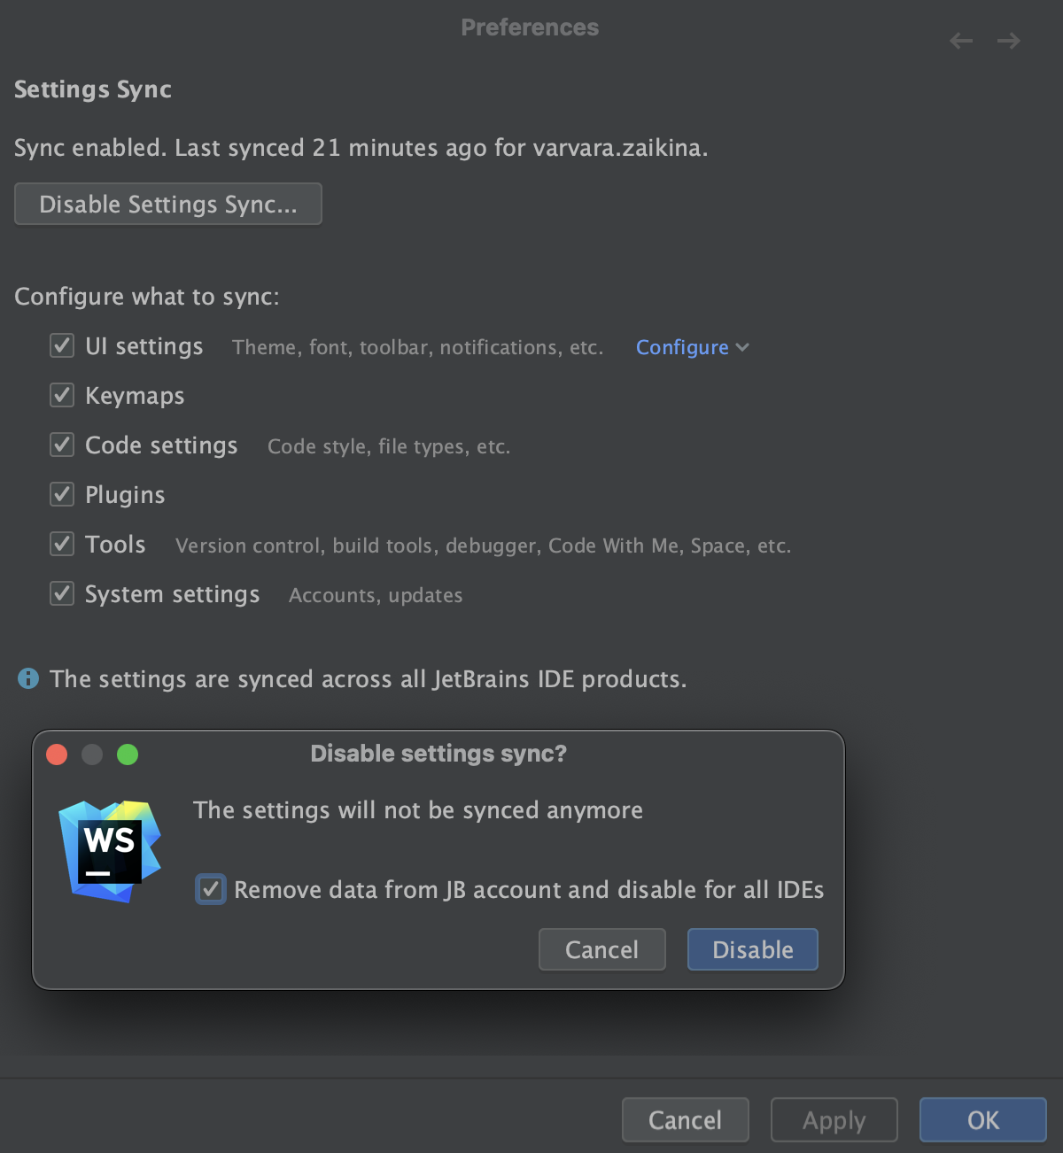Disable System settings syncing
Viewport: 1063px width, 1153px height.
tap(61, 593)
